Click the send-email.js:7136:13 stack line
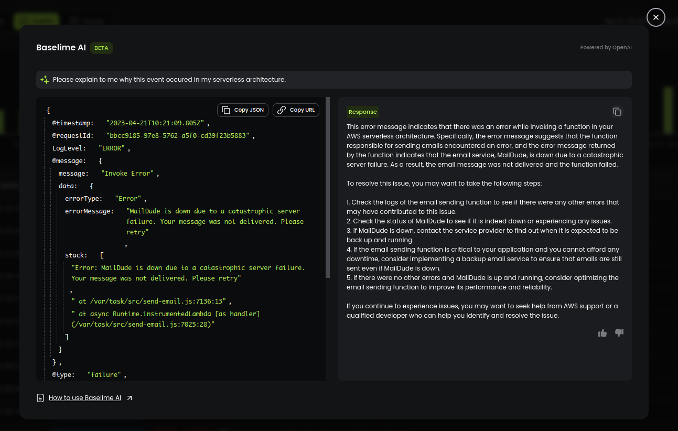The height and width of the screenshot is (431, 678). point(148,301)
